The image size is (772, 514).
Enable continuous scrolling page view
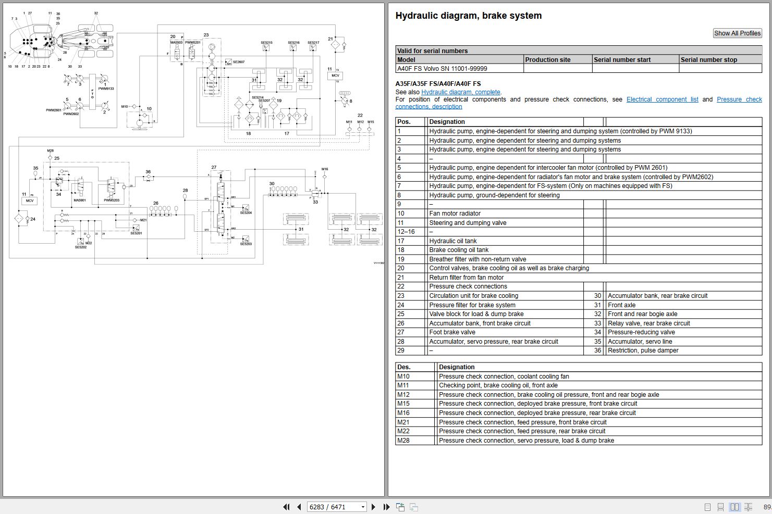click(720, 507)
